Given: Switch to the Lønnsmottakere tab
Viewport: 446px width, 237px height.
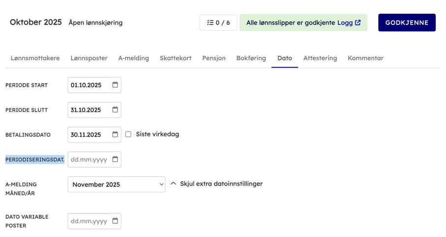Looking at the screenshot, I should click(x=35, y=58).
